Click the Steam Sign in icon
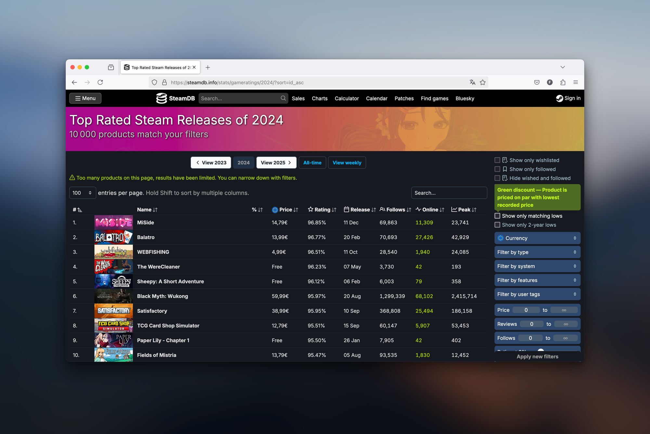650x434 pixels. coord(559,98)
